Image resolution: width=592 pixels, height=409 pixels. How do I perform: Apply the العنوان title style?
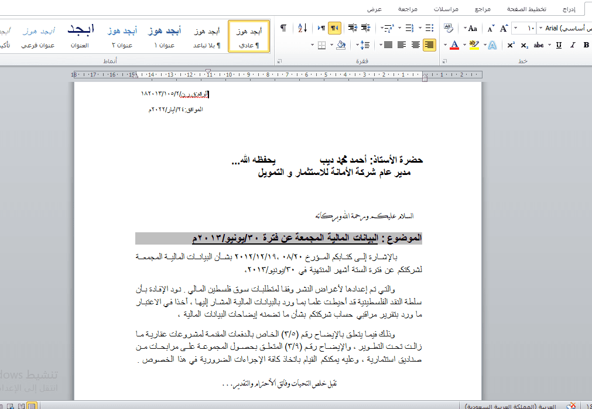[x=80, y=36]
